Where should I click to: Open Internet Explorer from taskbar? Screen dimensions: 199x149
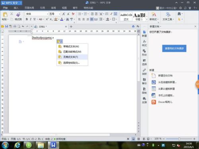[17, 145]
